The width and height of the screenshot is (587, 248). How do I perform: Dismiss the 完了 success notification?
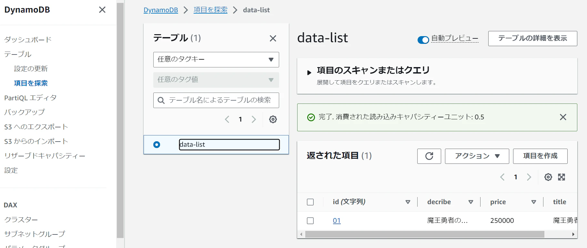(563, 117)
